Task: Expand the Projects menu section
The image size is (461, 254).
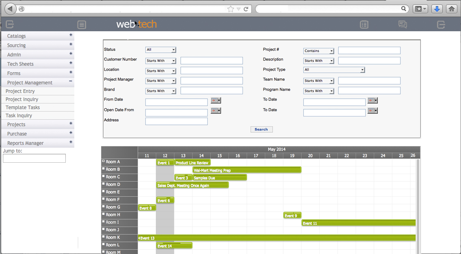Action: (x=71, y=123)
